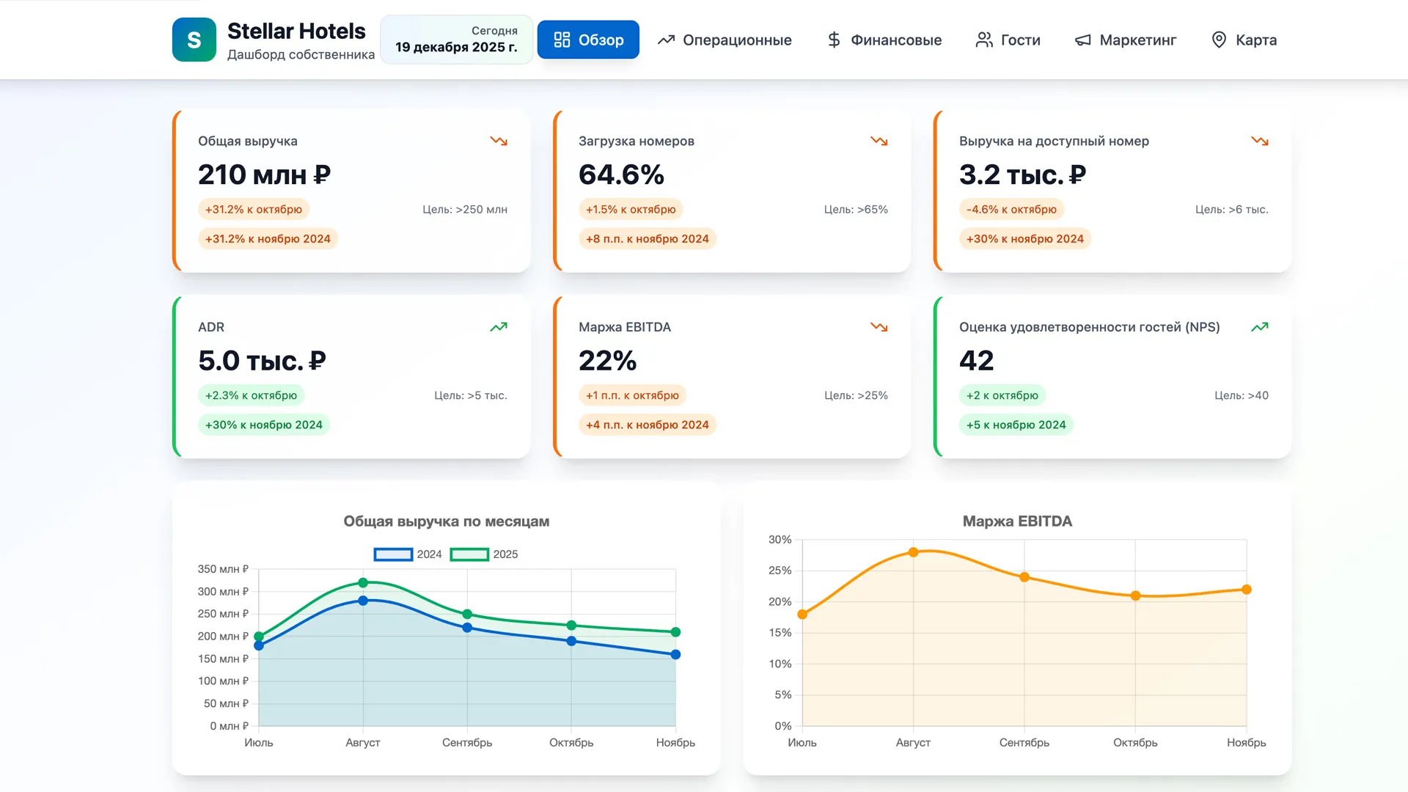1408x792 pixels.
Task: Open the Гости tab
Action: coord(1008,40)
